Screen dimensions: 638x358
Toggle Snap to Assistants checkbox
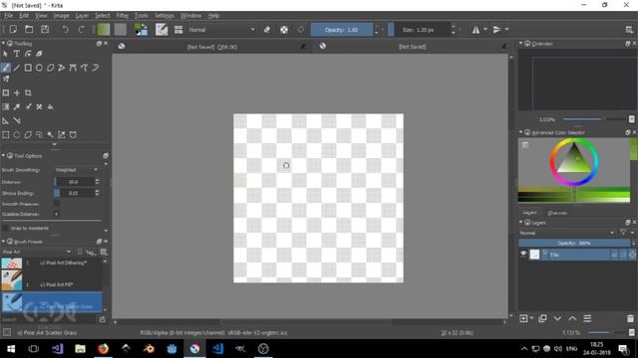[x=5, y=228]
